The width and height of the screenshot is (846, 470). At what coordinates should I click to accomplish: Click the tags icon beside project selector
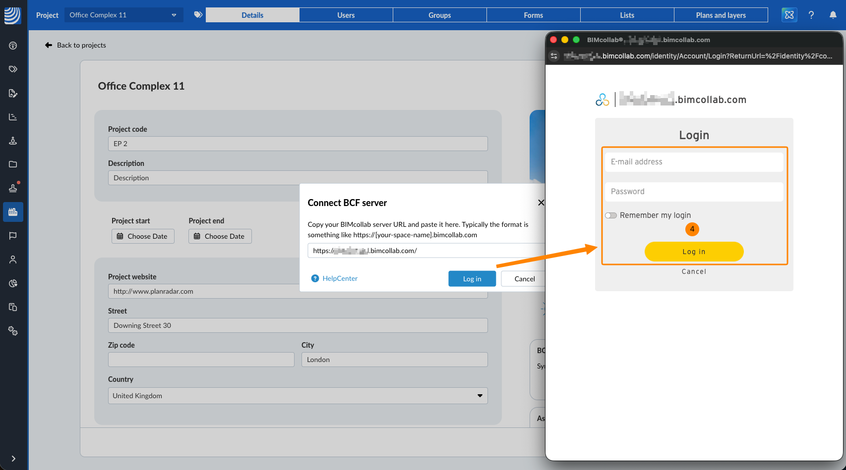(x=198, y=15)
